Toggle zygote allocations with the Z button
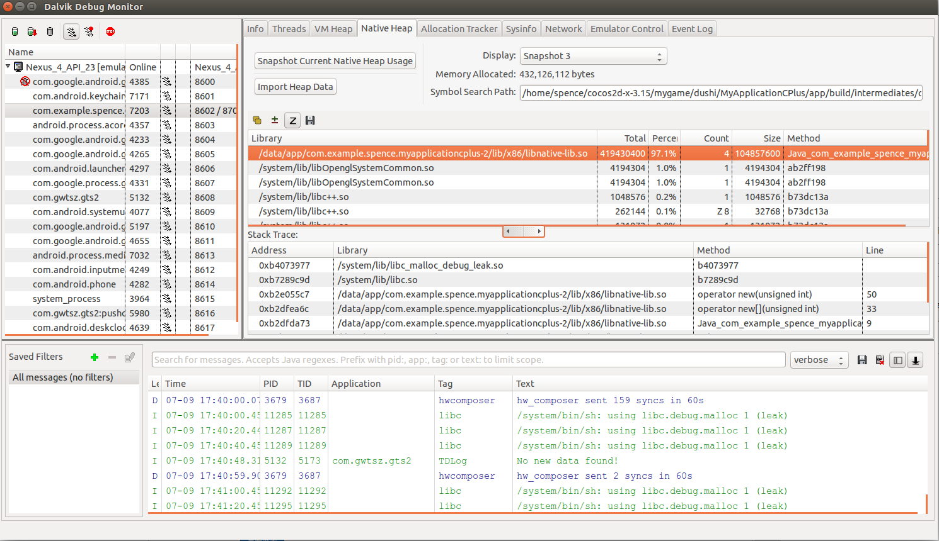Viewport: 939px width, 541px height. tap(292, 120)
